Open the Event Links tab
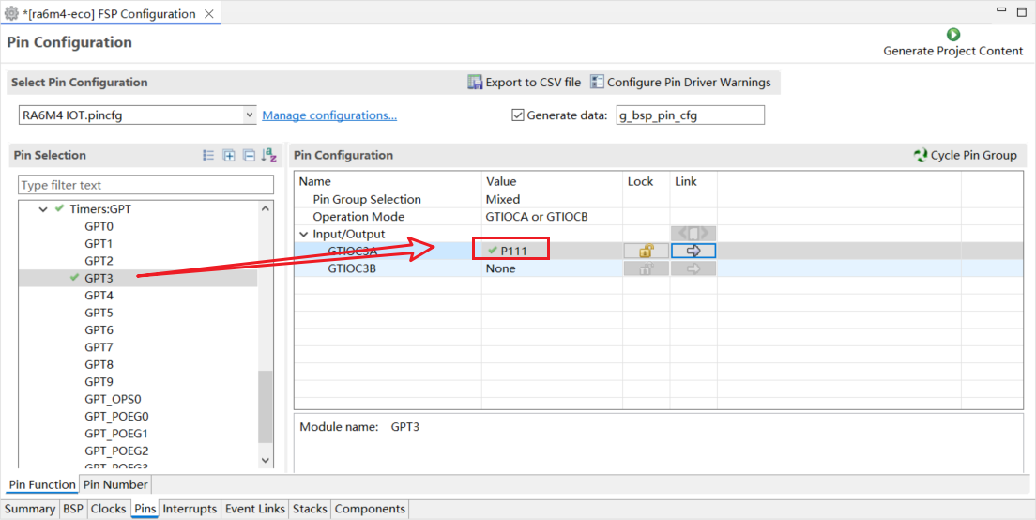Image resolution: width=1036 pixels, height=520 pixels. pyautogui.click(x=255, y=509)
